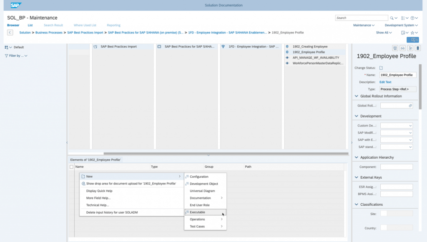This screenshot has width=427, height=242.
Task: Choose Universal Diagram menu entry
Action: point(205,191)
